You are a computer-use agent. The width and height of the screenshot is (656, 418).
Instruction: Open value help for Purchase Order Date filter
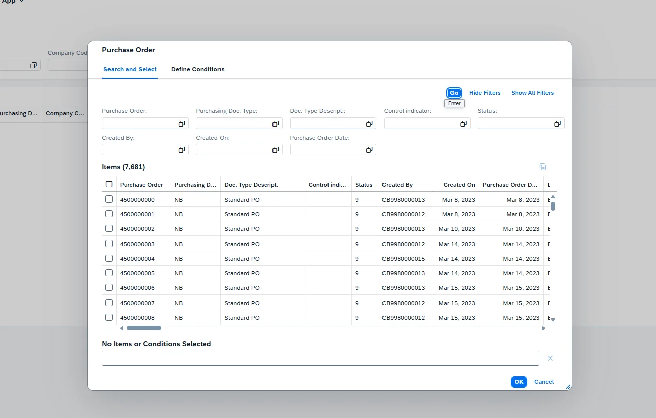coord(369,150)
